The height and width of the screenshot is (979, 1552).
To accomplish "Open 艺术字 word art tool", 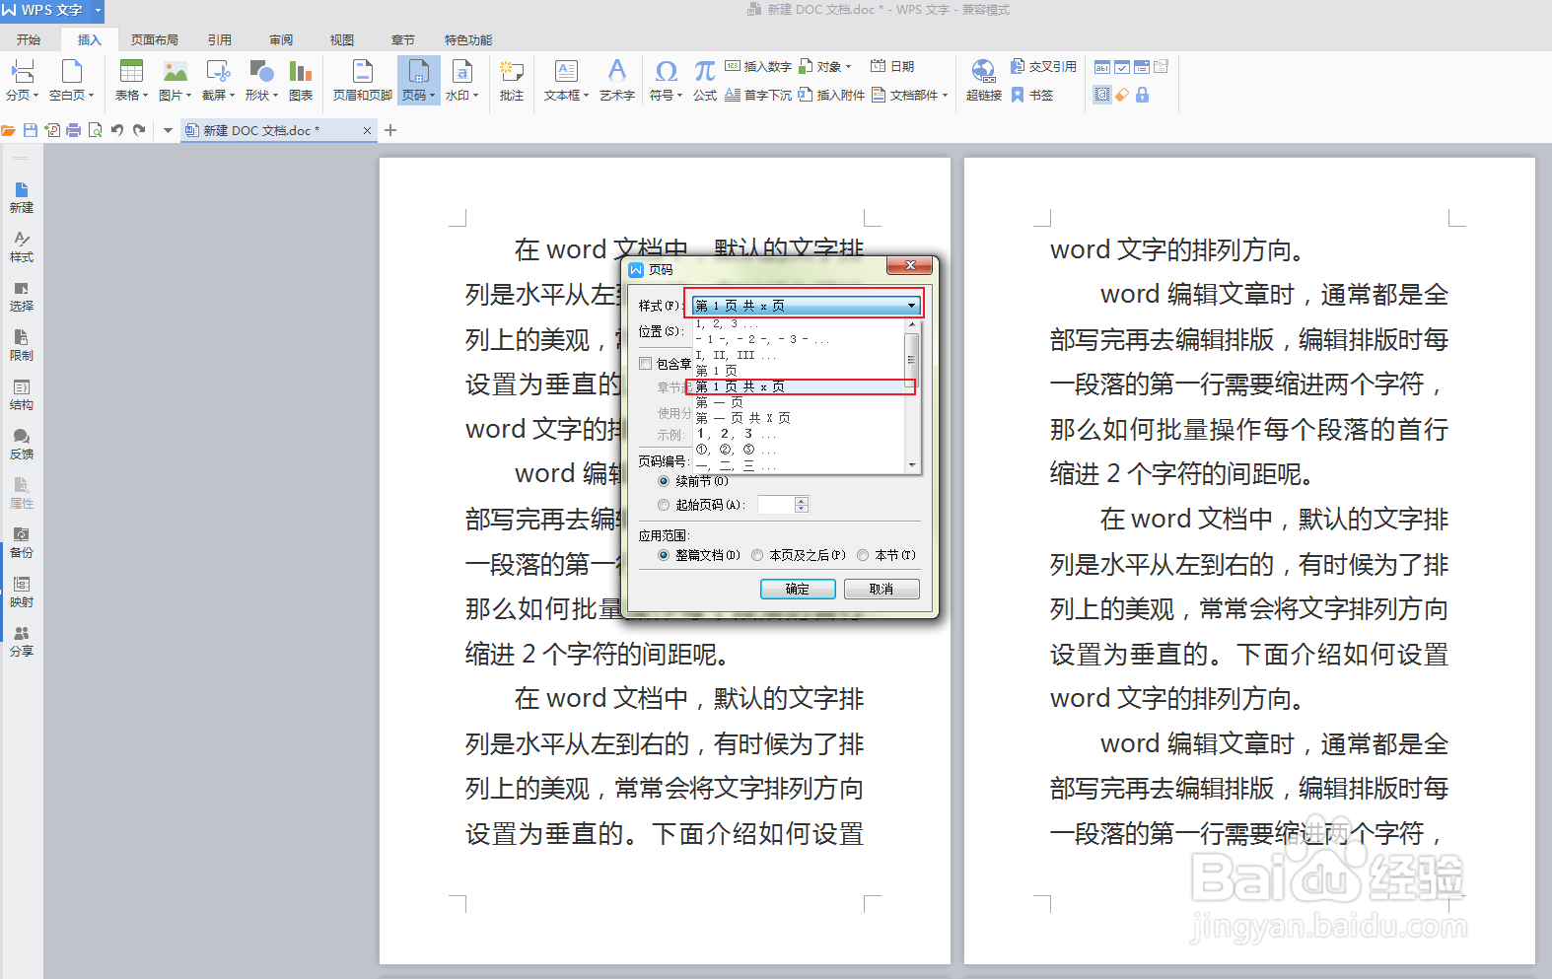I will (x=617, y=81).
